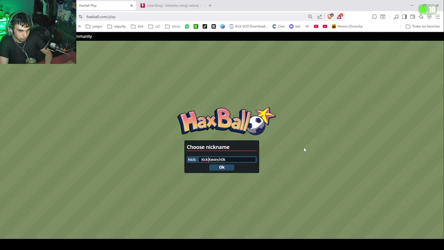Click into the Nick input field
The height and width of the screenshot is (250, 444).
pyautogui.click(x=228, y=159)
